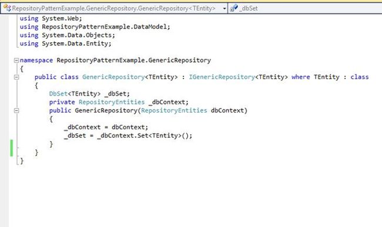Click '_dbContext.Set<TEntity>()' call
The width and height of the screenshot is (382, 227).
pos(143,135)
